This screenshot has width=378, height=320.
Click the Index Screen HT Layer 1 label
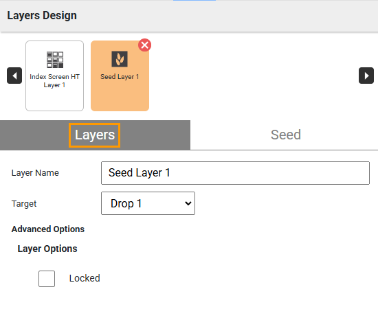tap(55, 81)
